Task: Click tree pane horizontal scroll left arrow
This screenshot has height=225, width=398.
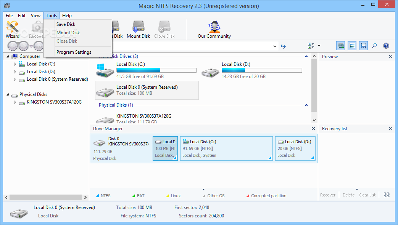Action: click(6, 197)
